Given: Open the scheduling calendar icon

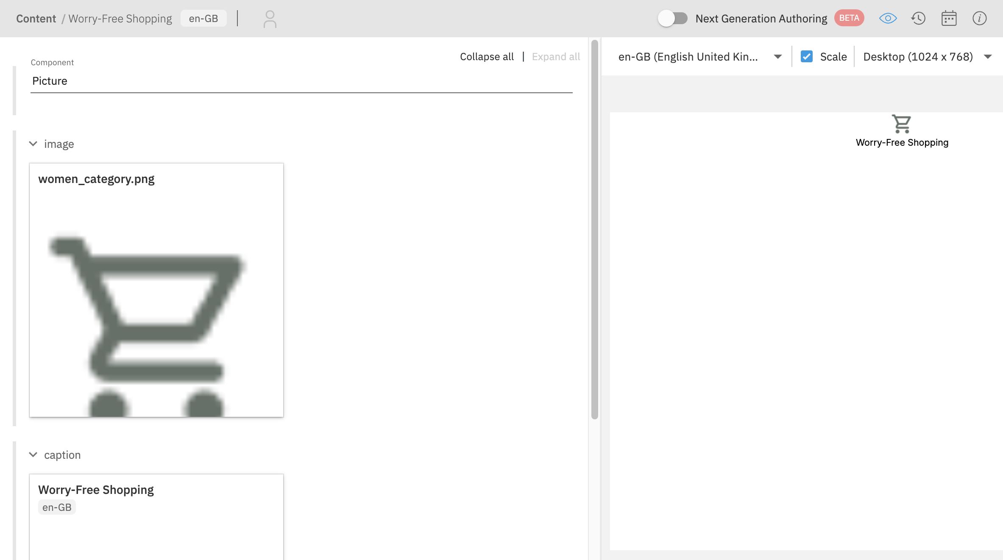Looking at the screenshot, I should (949, 18).
